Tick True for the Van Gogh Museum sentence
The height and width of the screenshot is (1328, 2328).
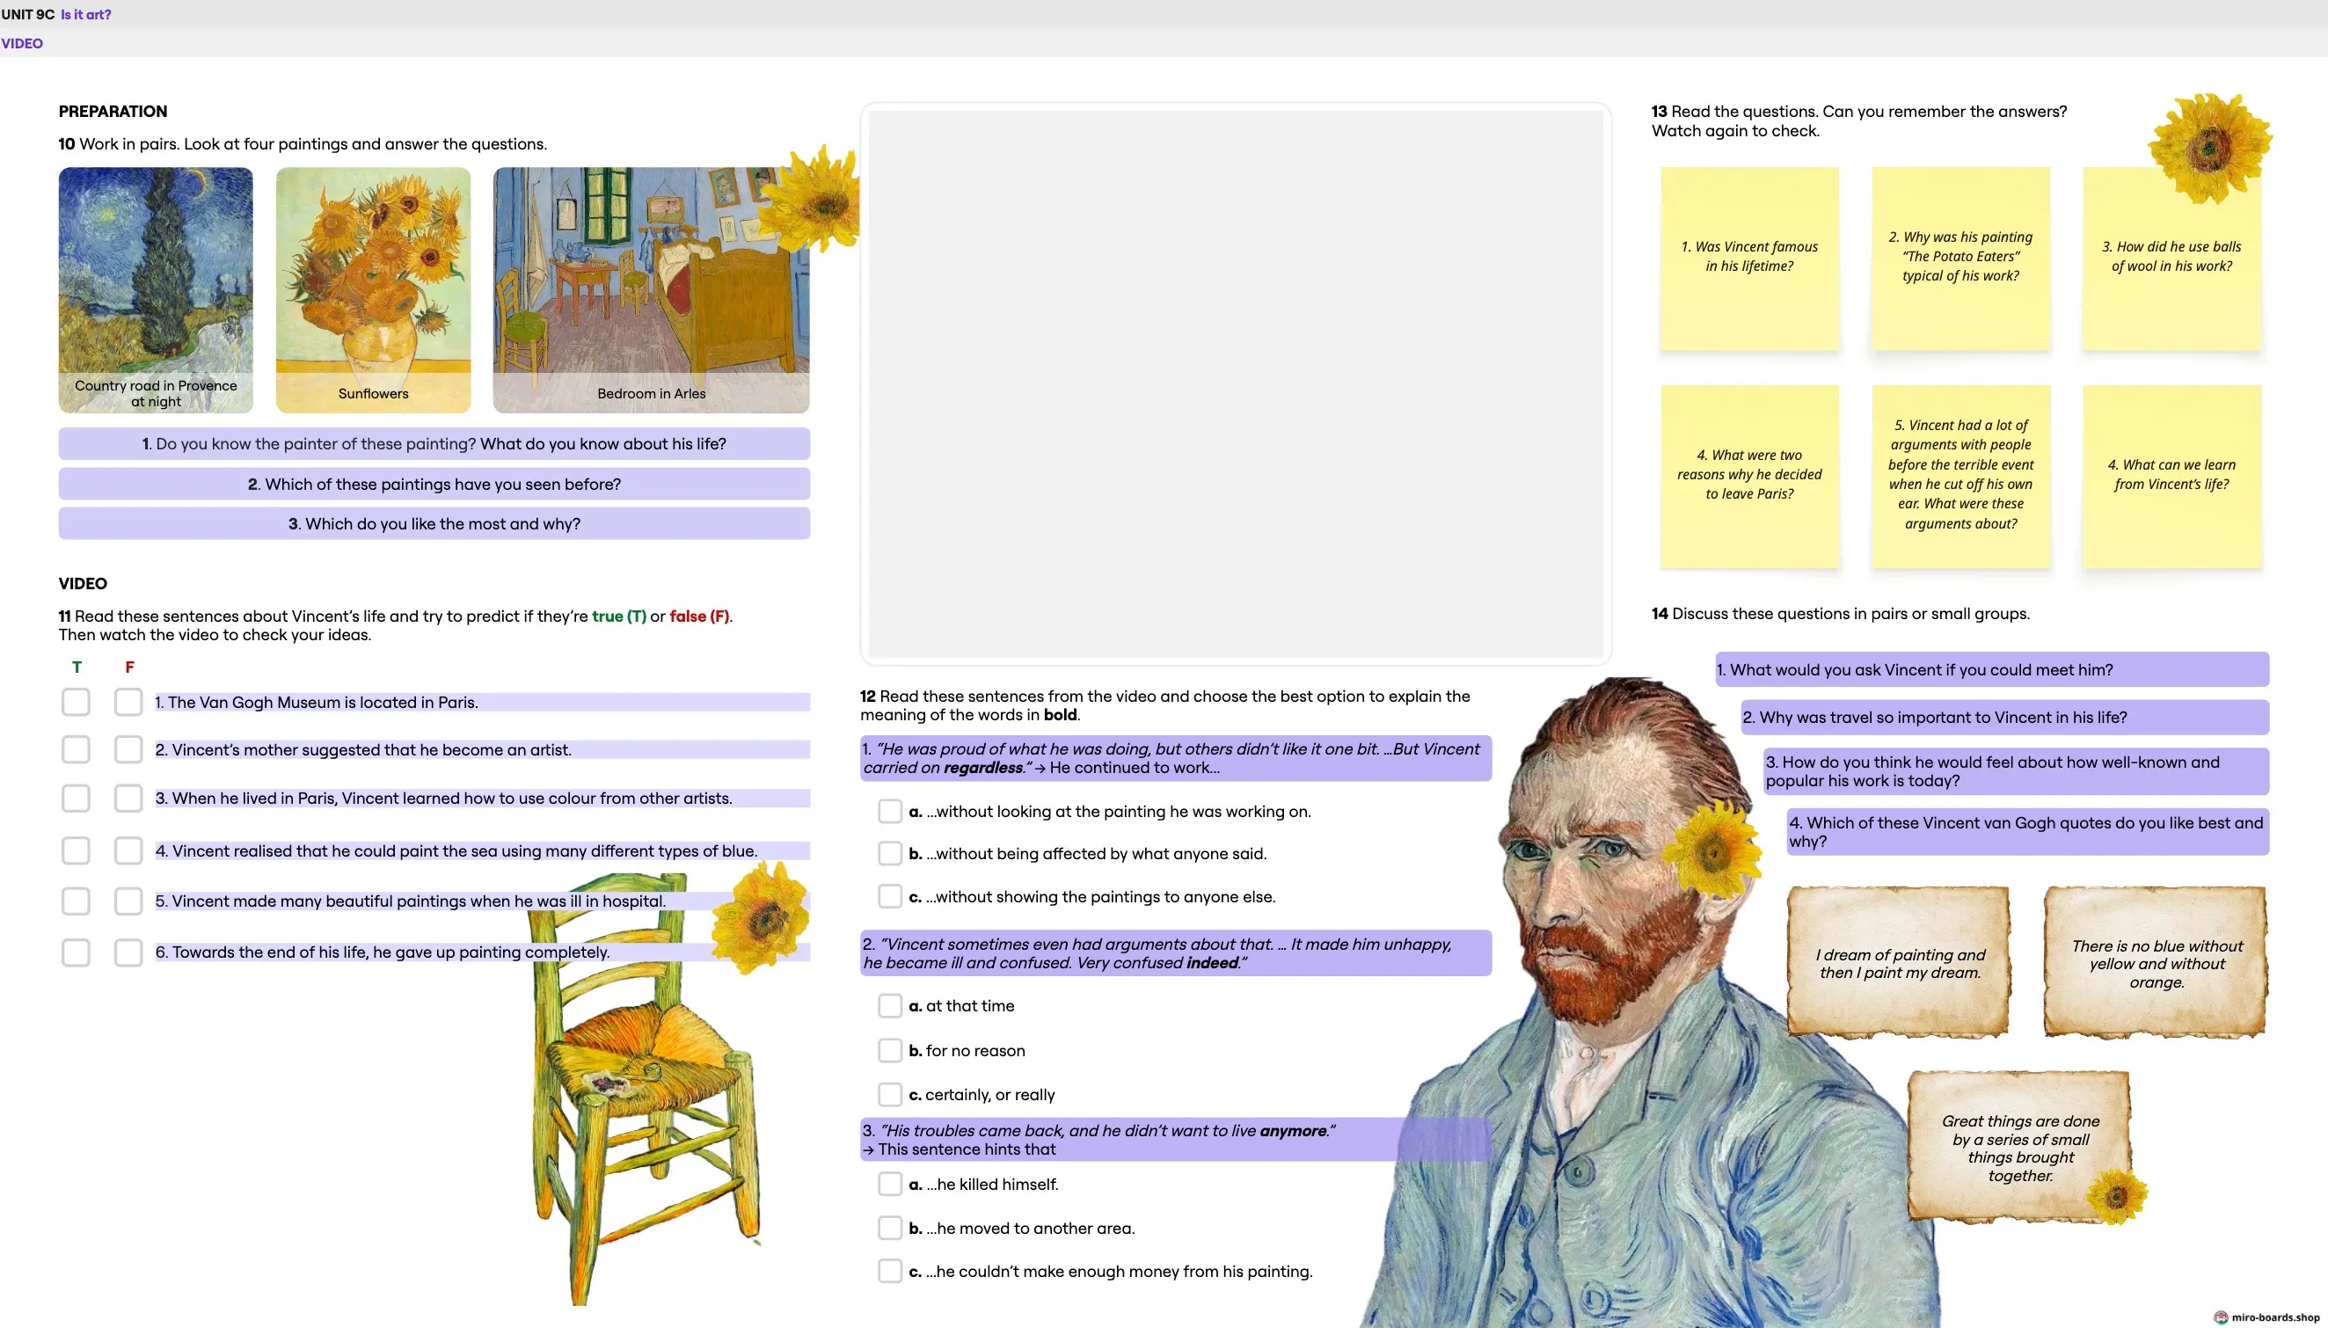[76, 703]
